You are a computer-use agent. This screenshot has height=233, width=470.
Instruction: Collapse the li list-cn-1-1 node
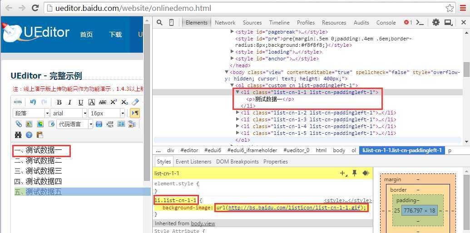pos(237,92)
